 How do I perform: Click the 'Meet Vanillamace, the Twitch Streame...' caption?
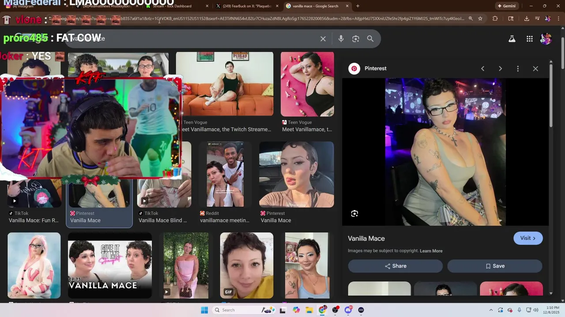(224, 129)
